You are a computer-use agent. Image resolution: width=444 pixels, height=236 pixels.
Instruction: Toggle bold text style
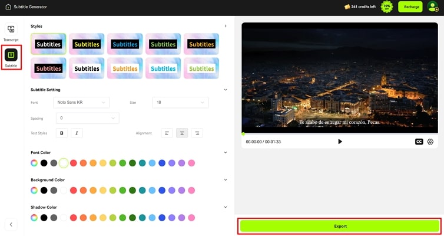62,133
